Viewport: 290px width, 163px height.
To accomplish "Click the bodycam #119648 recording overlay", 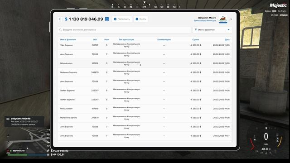I will click(24, 121).
